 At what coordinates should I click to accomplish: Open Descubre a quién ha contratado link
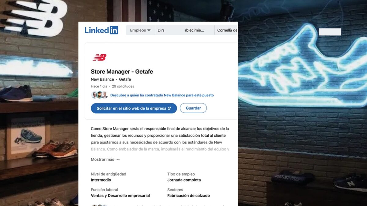point(162,95)
